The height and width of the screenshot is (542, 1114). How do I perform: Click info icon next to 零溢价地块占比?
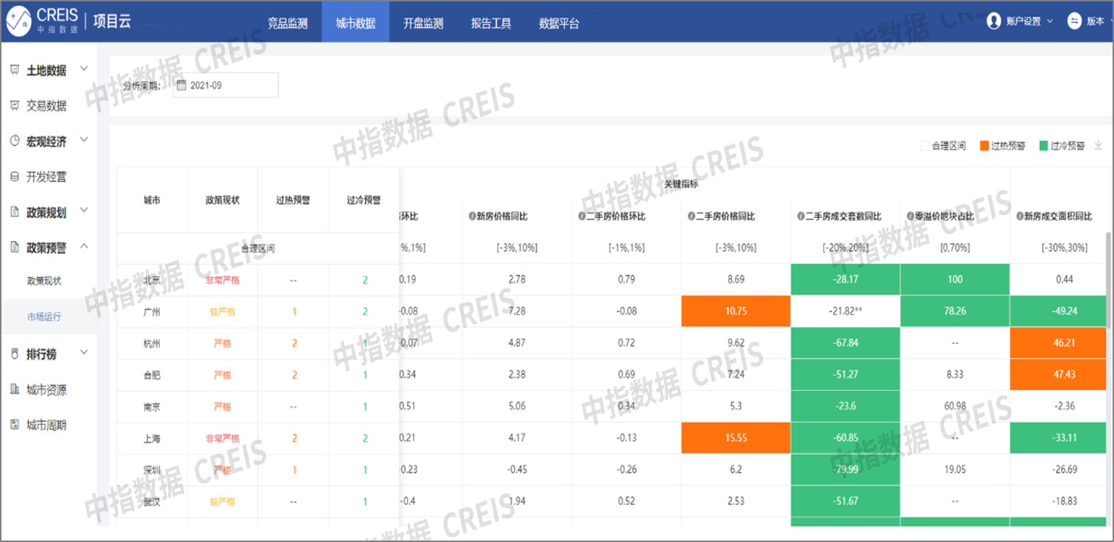click(910, 217)
